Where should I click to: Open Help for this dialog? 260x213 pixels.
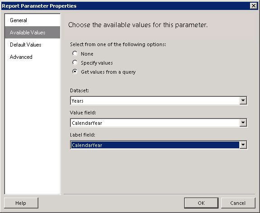click(21, 203)
